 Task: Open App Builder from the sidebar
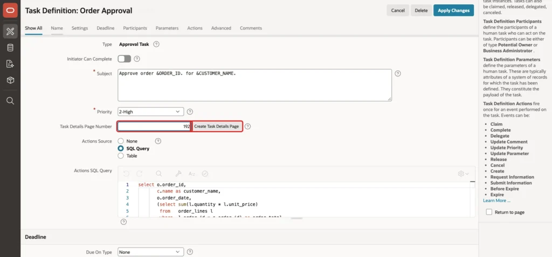coord(10,31)
